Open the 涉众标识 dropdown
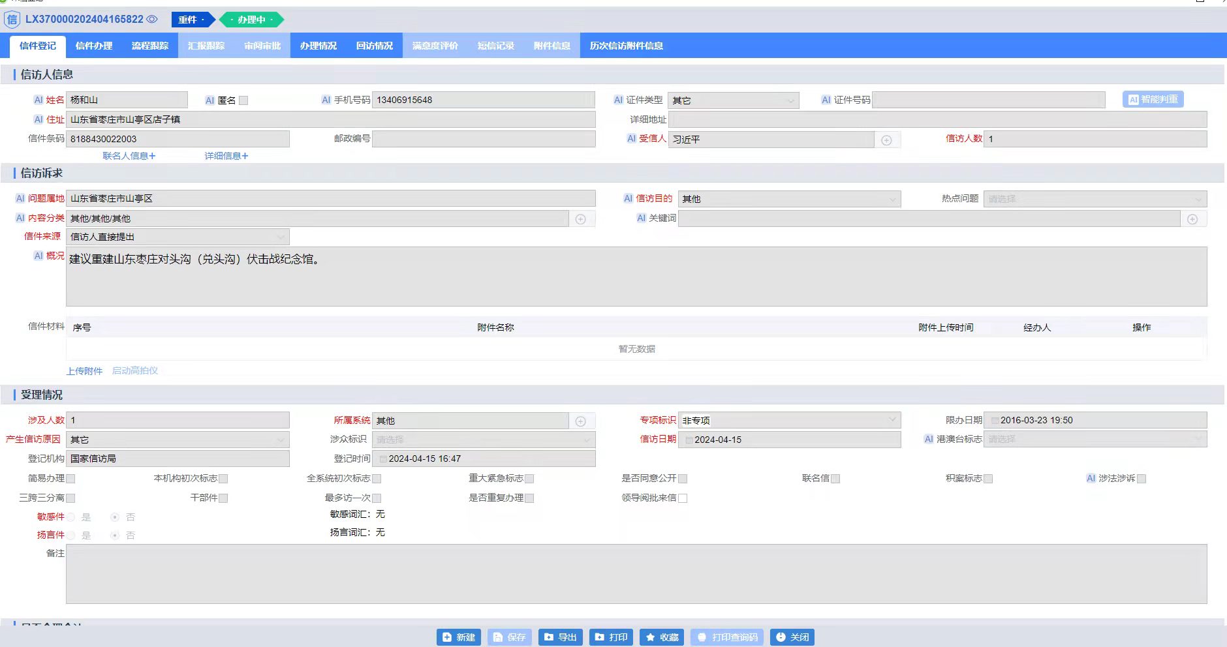The height and width of the screenshot is (647, 1227). pos(484,440)
